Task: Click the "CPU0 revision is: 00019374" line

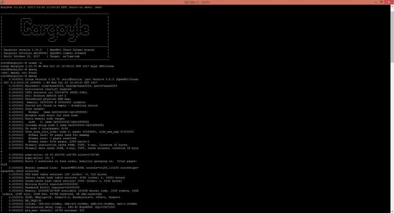Action: point(44,92)
